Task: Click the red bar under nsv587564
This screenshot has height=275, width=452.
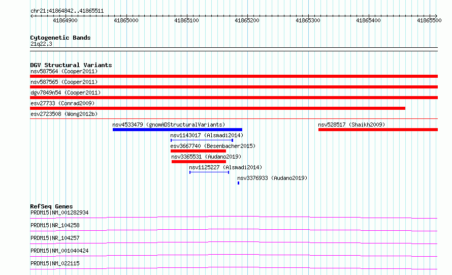Action: tap(234, 76)
